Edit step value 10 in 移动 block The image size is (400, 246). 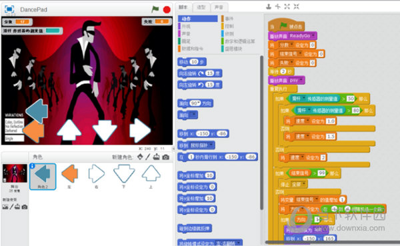tap(194, 62)
